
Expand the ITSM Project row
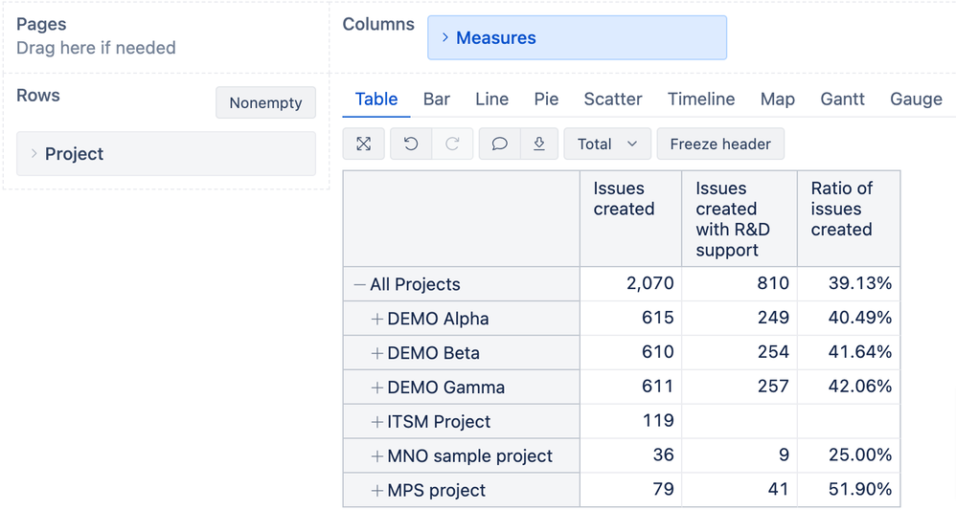[x=377, y=422]
